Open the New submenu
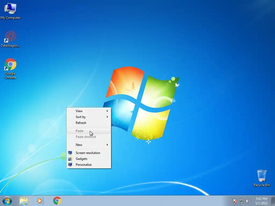Screen dimensions: 275x206 click(x=89, y=145)
